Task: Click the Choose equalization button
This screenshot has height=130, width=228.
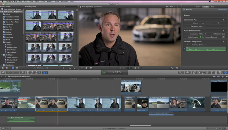Action: tap(217, 34)
